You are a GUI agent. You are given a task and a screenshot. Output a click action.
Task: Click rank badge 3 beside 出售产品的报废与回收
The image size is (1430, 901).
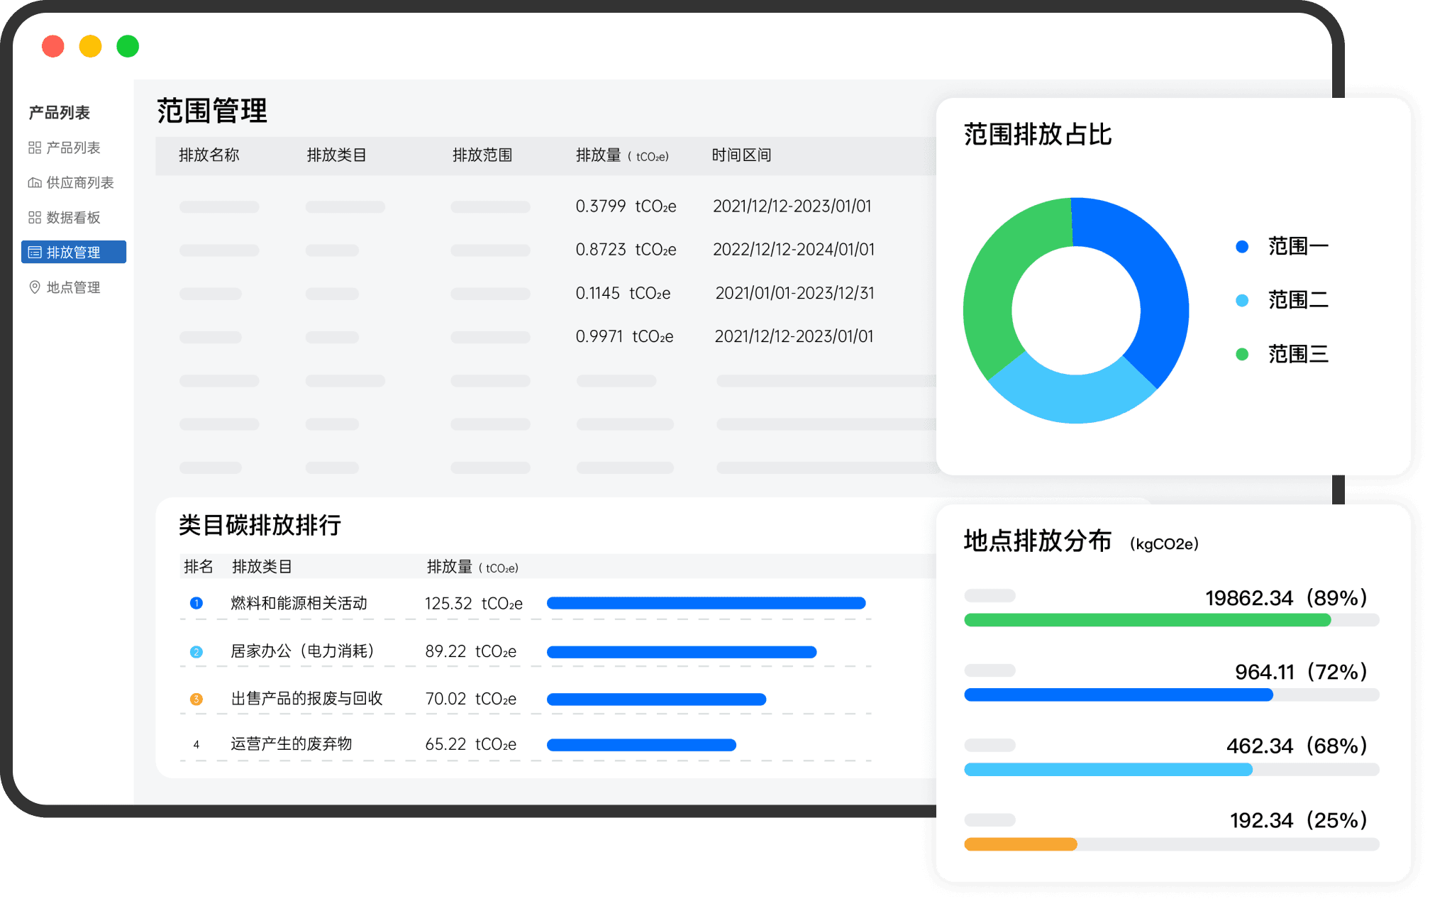tap(196, 698)
